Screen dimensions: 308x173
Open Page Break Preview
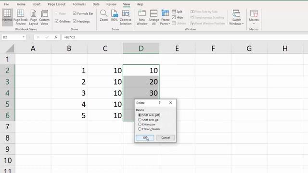coord(21,17)
